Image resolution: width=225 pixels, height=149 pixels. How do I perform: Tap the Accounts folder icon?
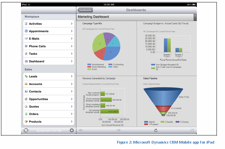click(x=26, y=84)
